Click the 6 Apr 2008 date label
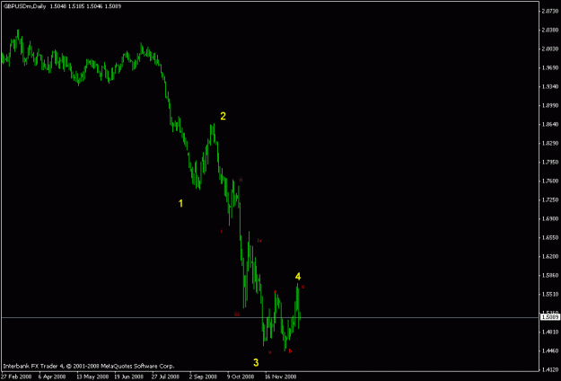Screen dimensions: 561x381 click(x=51, y=377)
